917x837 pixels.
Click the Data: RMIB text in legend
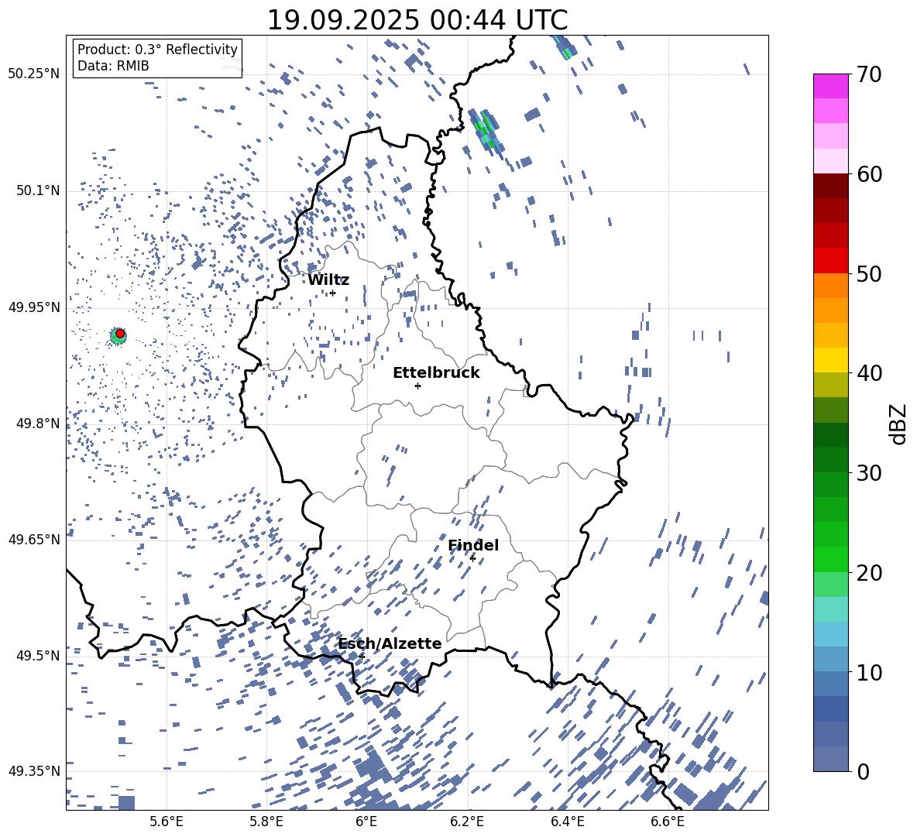[113, 67]
